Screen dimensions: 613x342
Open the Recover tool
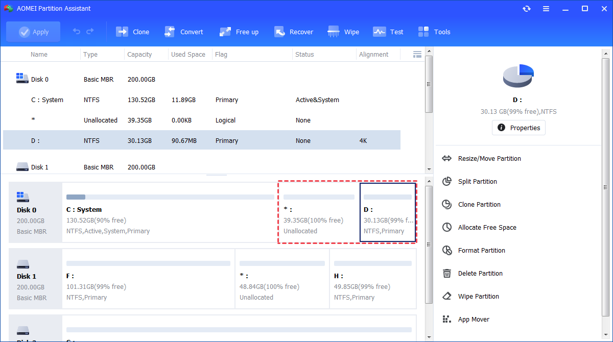(294, 32)
